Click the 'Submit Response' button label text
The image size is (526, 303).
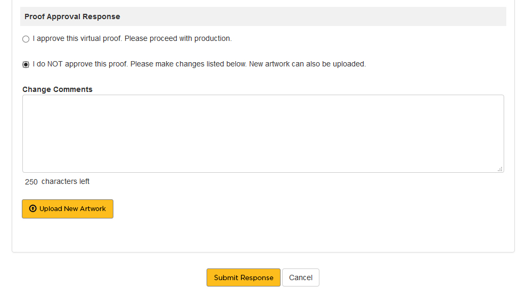click(x=243, y=277)
